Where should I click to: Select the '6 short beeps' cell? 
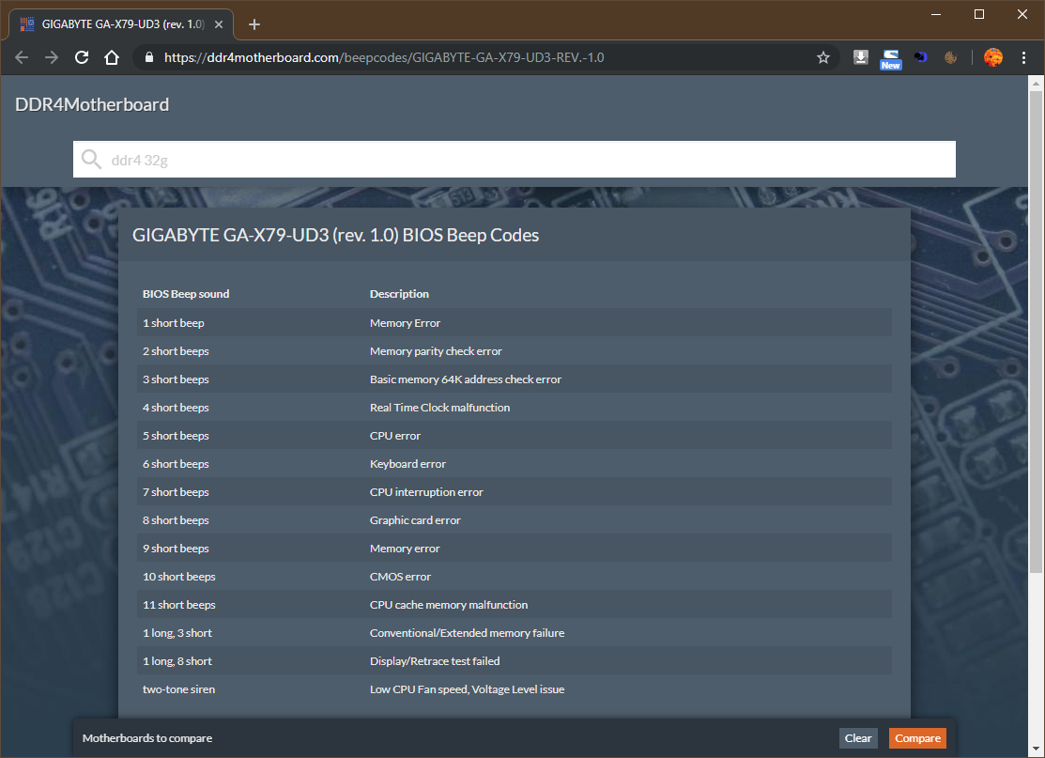tap(176, 464)
